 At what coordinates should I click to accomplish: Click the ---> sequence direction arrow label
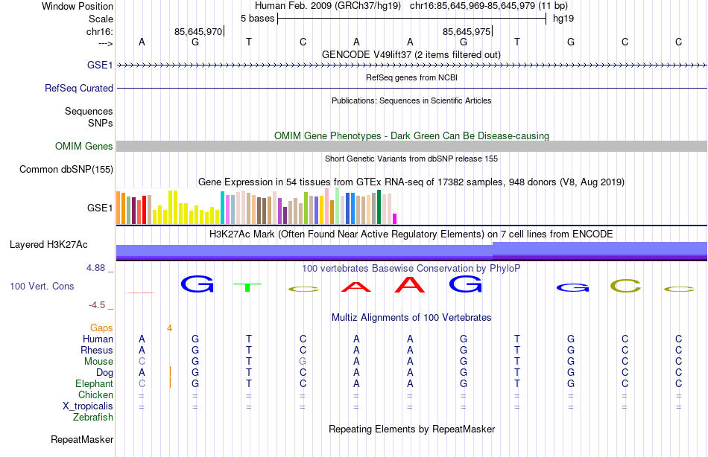coord(106,43)
